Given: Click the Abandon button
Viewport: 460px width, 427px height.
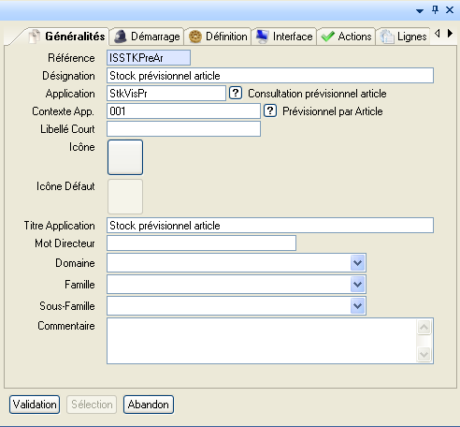Looking at the screenshot, I should pos(149,405).
